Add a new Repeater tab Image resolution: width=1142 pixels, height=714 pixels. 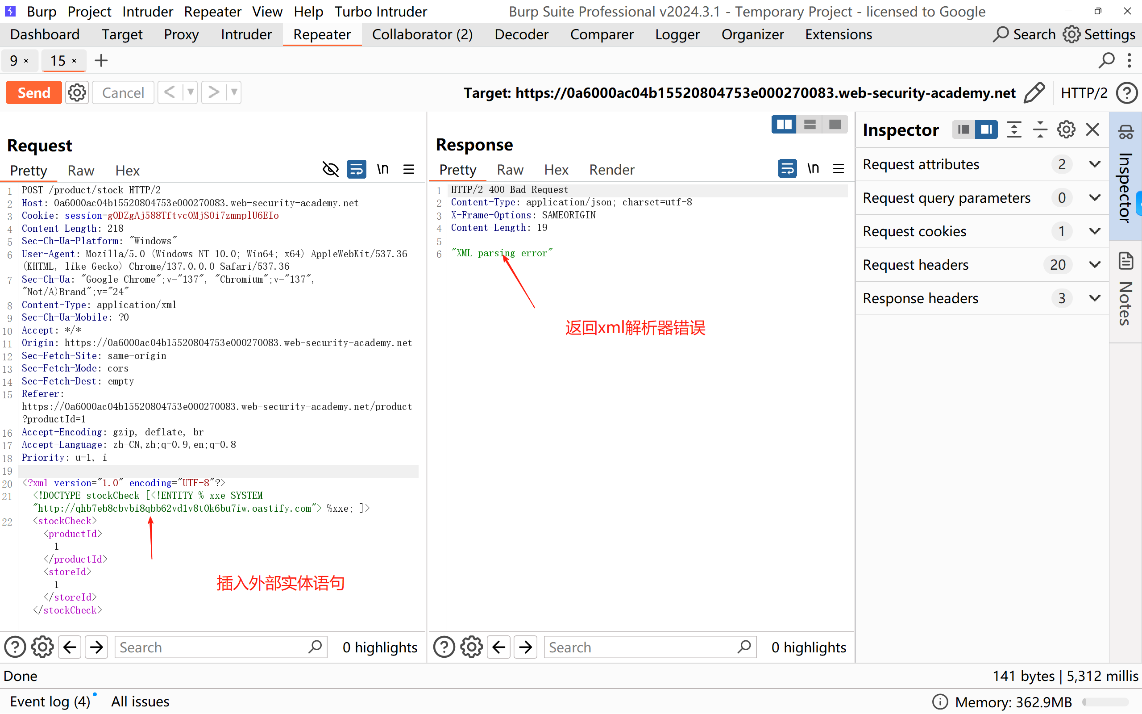[101, 60]
